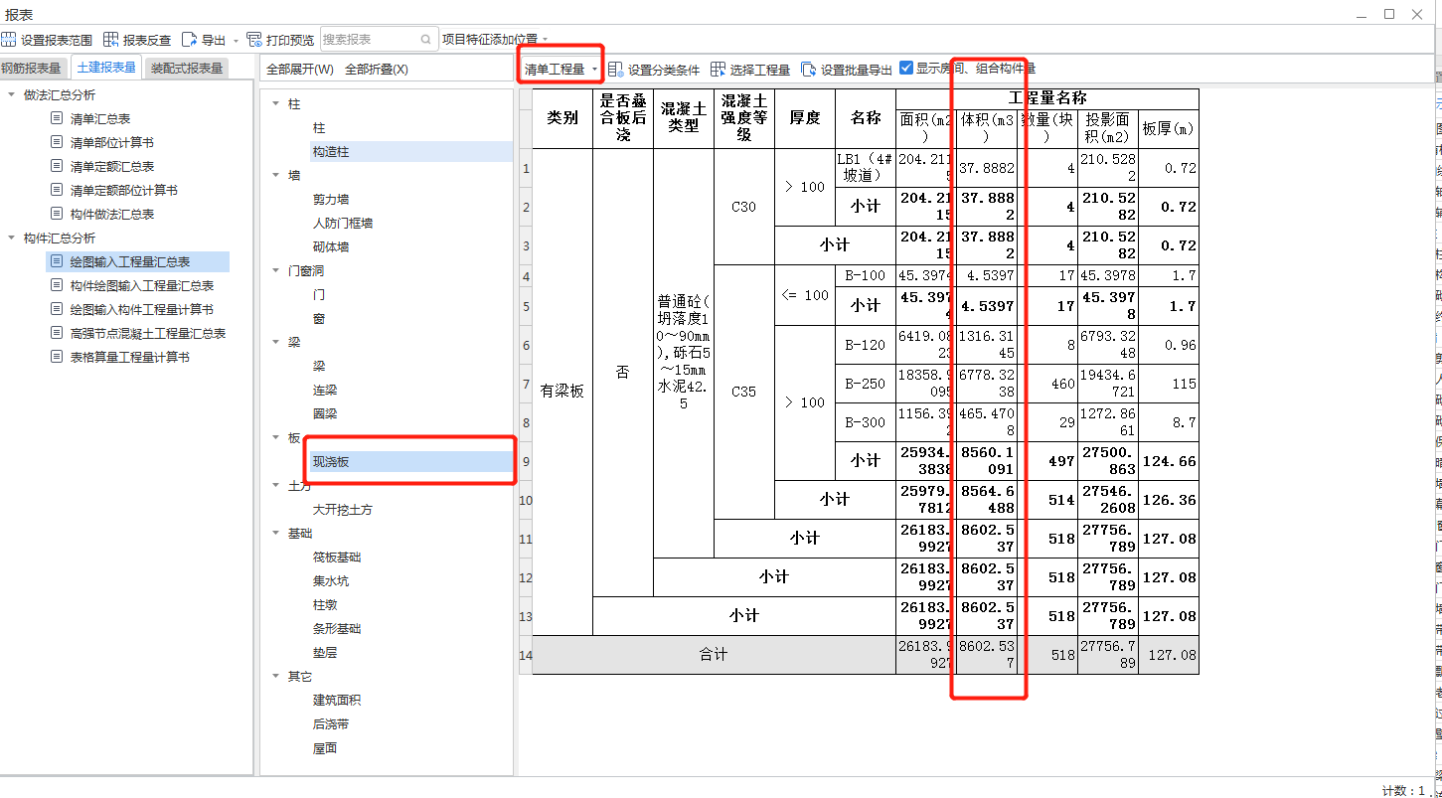Click the 报表反查 icon
Image resolution: width=1442 pixels, height=798 pixels.
pos(110,40)
